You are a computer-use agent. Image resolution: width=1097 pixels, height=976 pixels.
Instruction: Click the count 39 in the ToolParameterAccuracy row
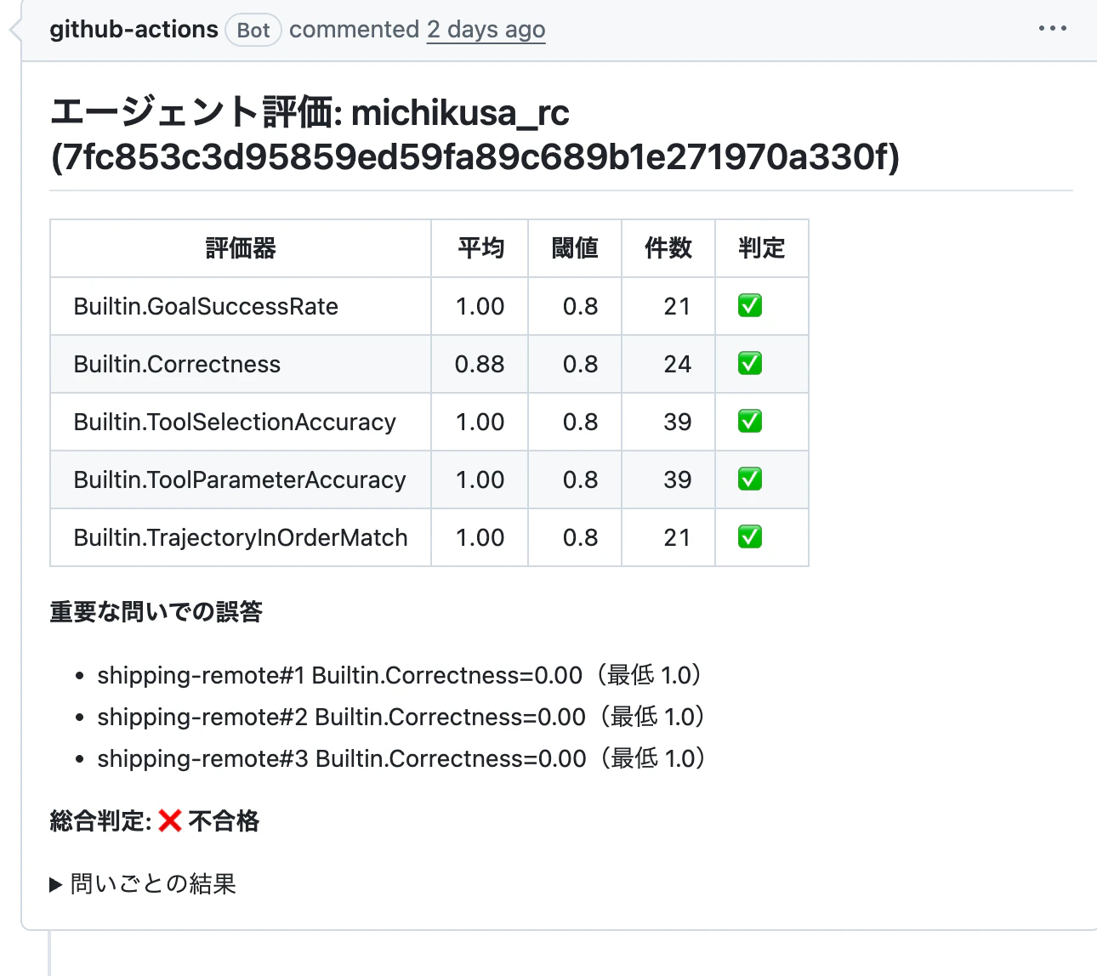(x=678, y=479)
